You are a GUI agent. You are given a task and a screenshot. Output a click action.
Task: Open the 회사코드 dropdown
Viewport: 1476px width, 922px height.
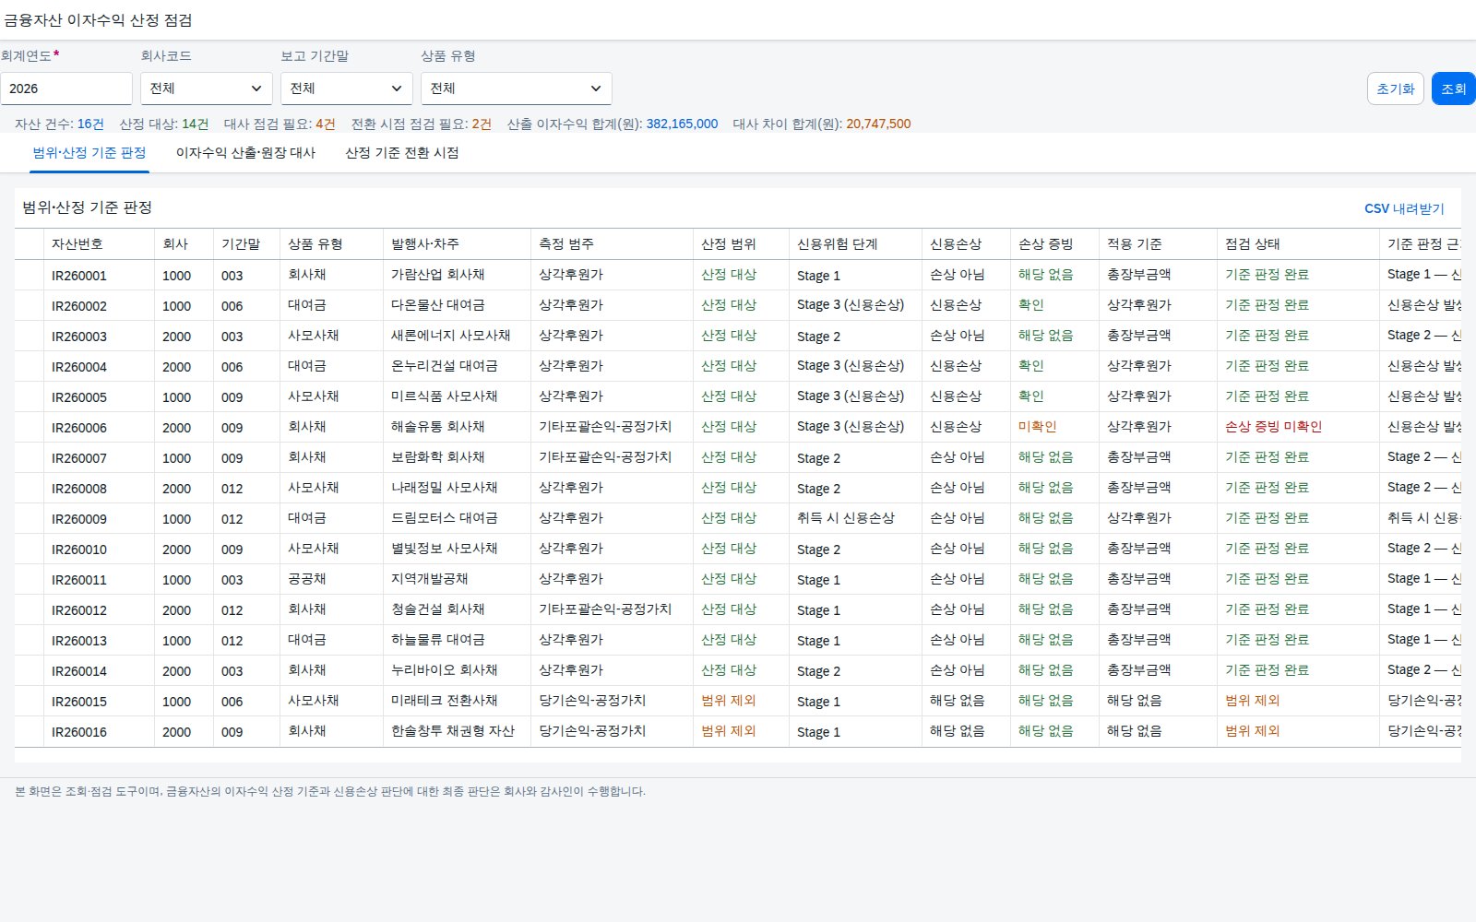(x=207, y=89)
